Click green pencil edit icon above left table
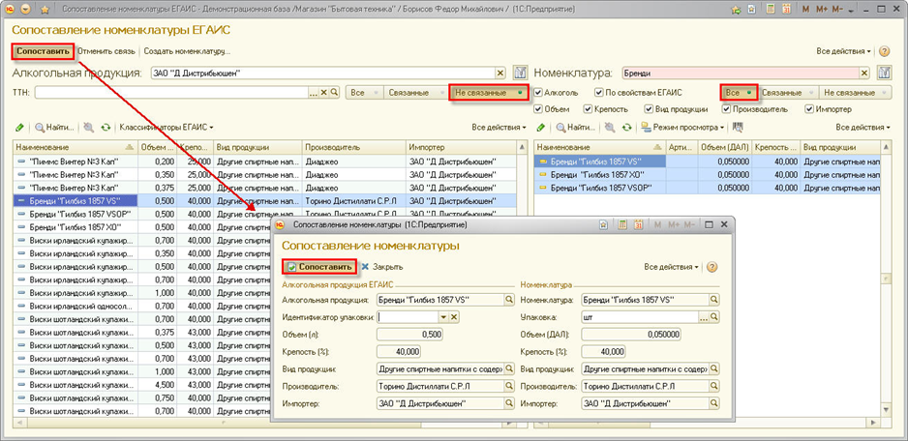Viewport: 908px width, 441px height. pos(19,128)
